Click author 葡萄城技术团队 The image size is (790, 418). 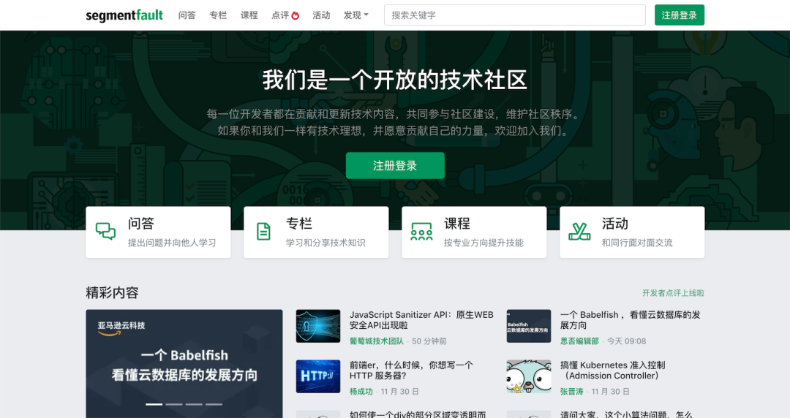(x=377, y=341)
